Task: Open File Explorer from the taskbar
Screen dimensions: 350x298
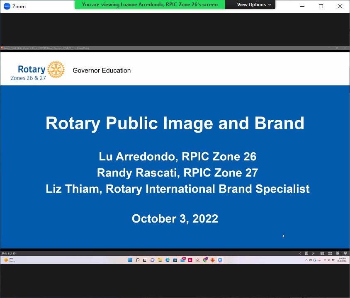Action: [x=160, y=260]
